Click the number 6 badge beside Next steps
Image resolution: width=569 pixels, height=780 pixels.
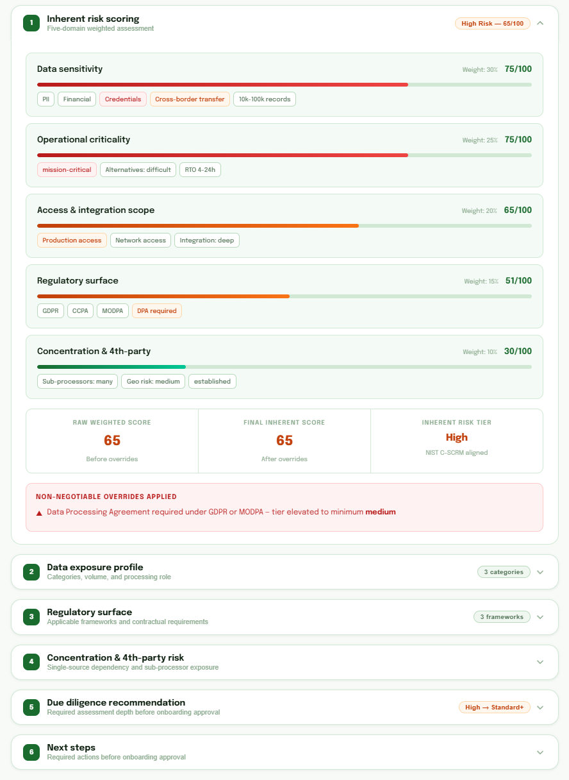(x=31, y=752)
